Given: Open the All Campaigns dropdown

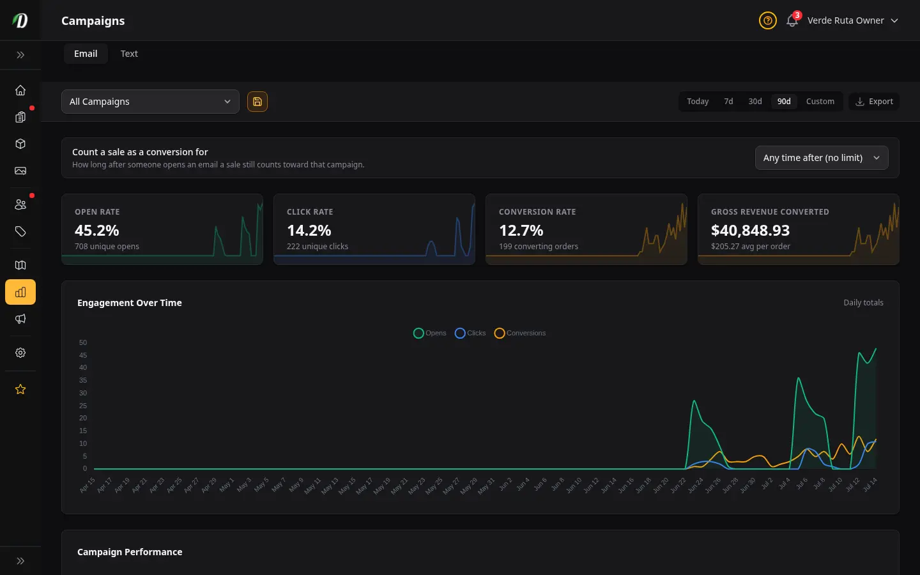Looking at the screenshot, I should pyautogui.click(x=150, y=102).
